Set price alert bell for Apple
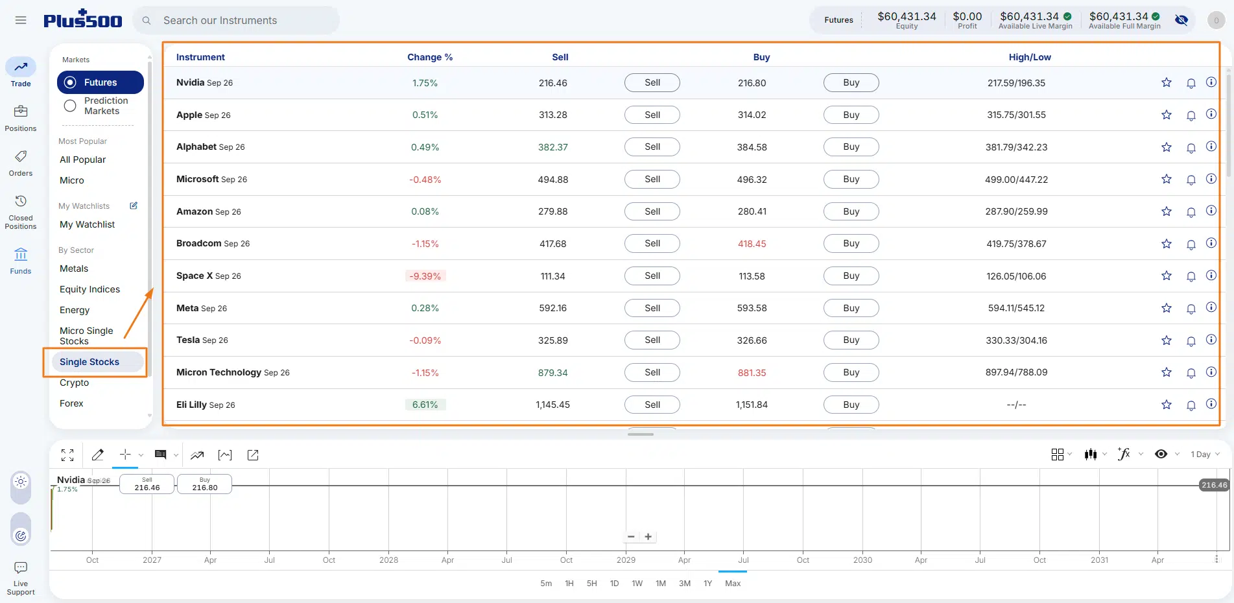Viewport: 1234px width, 603px height. click(1191, 115)
